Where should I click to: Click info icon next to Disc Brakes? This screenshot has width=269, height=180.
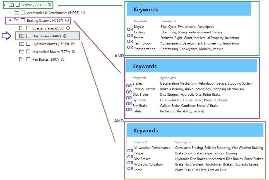coord(65,36)
